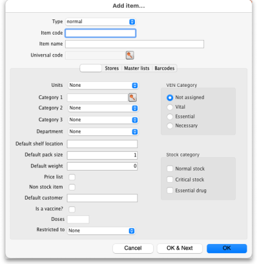Switch to the Barcodes tab
This screenshot has height=264, width=257.
[x=165, y=69]
